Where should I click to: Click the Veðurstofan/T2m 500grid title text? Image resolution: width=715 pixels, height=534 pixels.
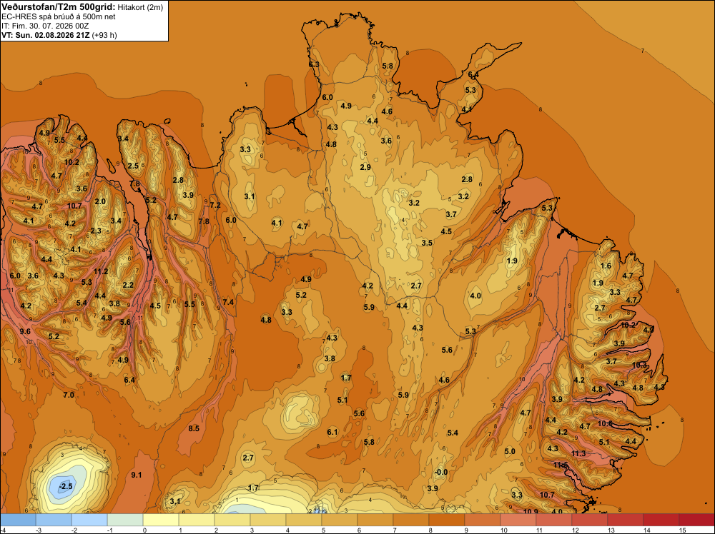click(58, 6)
